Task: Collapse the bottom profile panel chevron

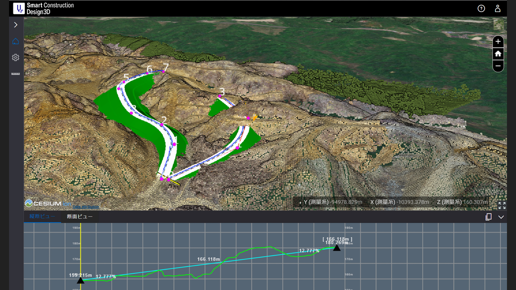Action: click(x=501, y=217)
